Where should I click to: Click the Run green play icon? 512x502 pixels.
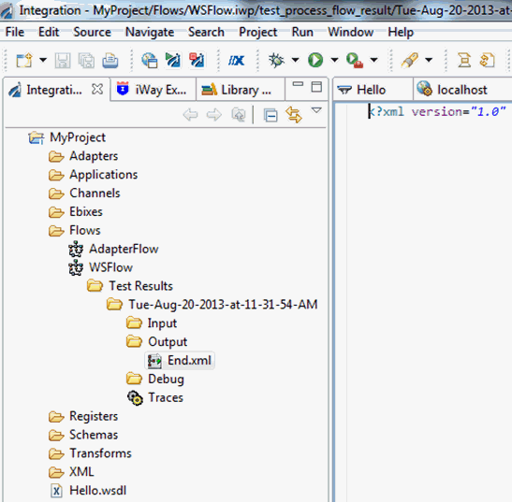315,60
